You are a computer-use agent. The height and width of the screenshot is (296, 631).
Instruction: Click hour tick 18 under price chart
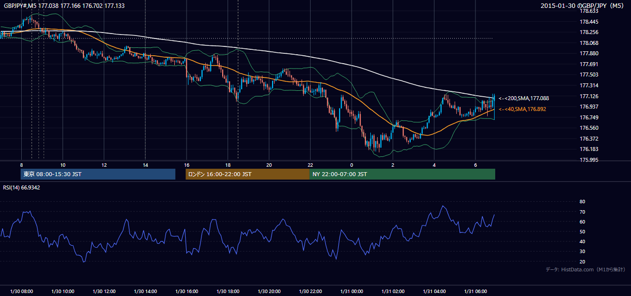point(228,165)
